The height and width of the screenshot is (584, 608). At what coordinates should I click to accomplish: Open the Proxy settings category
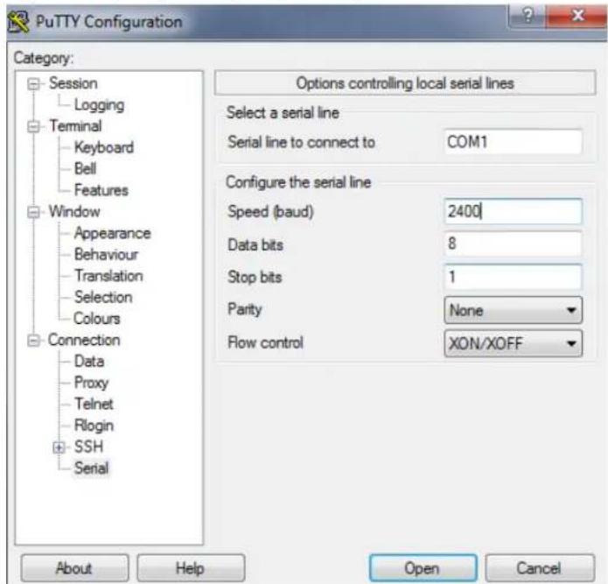(91, 383)
